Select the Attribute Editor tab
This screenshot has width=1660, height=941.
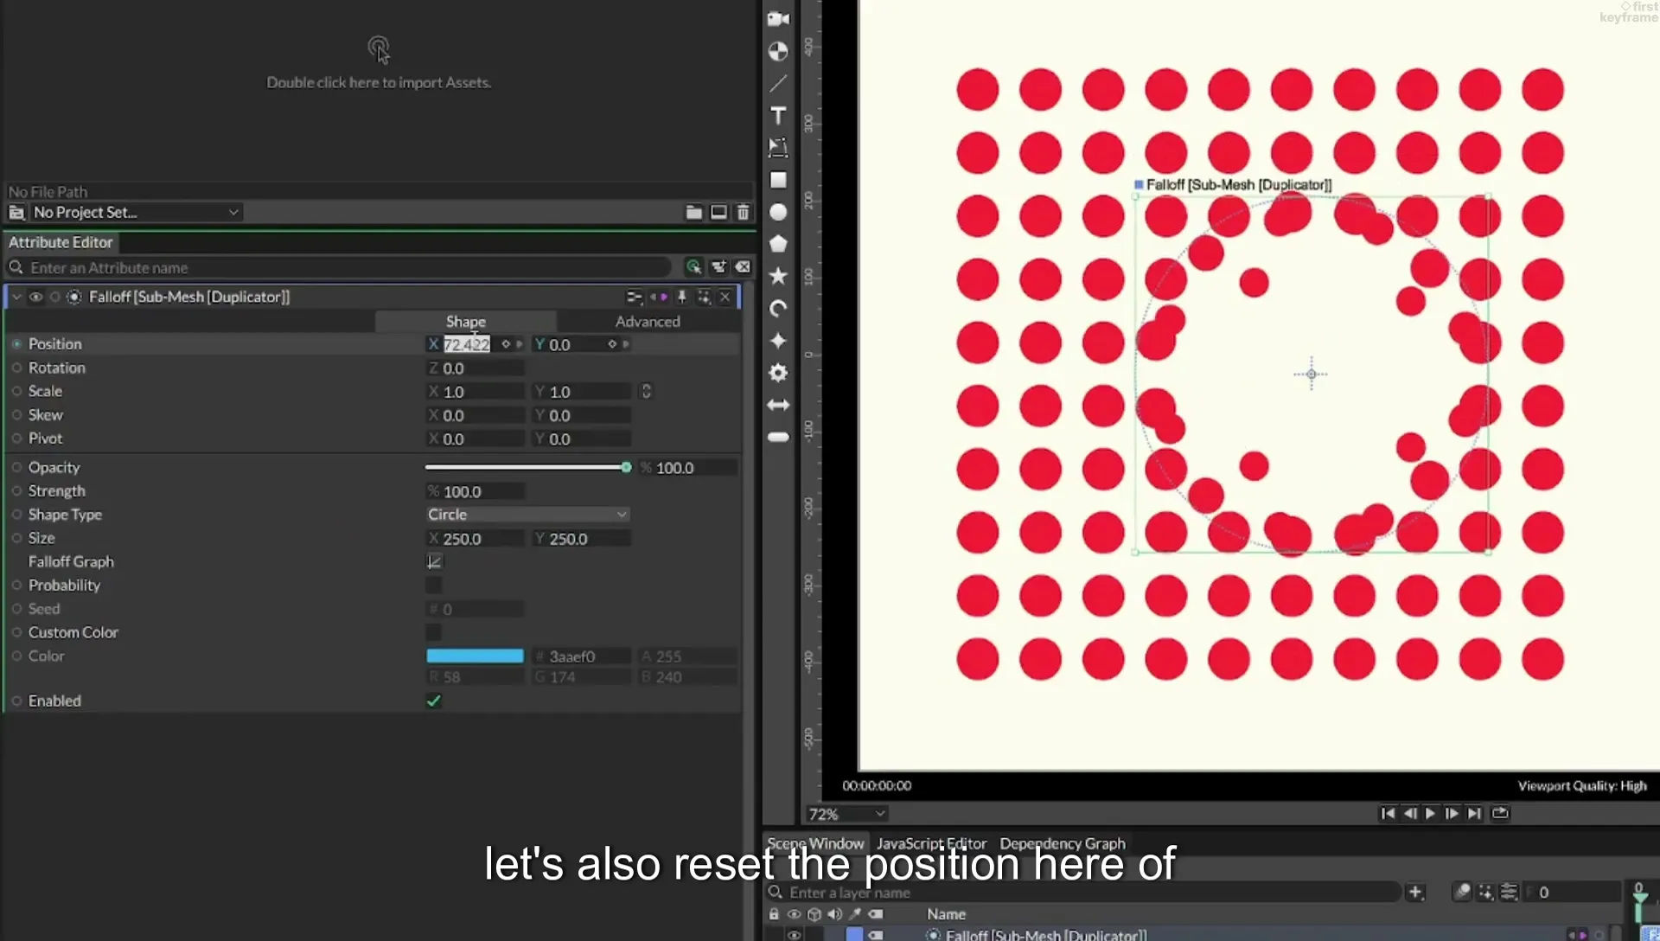(61, 242)
